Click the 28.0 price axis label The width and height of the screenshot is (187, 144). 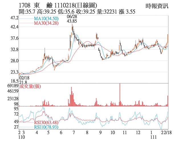pyautogui.click(x=14, y=61)
